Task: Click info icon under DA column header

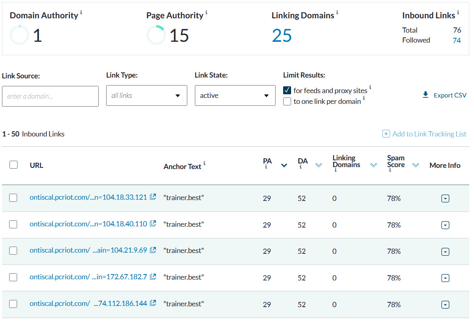Action: pos(301,167)
